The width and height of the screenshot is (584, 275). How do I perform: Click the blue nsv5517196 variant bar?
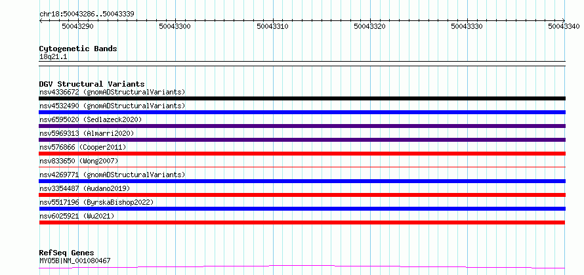302,209
